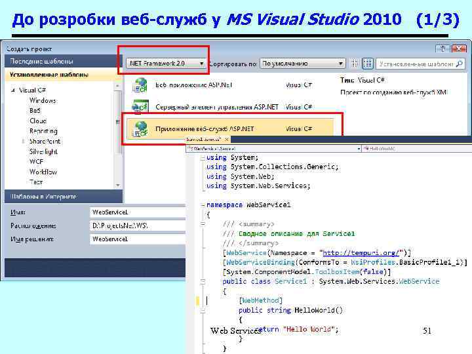This screenshot has height=354, width=472.
Task: Click 'WebServiceBinding' in the code editor
Action: 261,262
